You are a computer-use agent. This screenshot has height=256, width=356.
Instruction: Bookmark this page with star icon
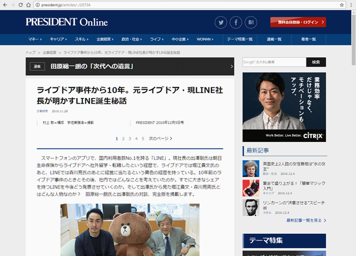342,4
